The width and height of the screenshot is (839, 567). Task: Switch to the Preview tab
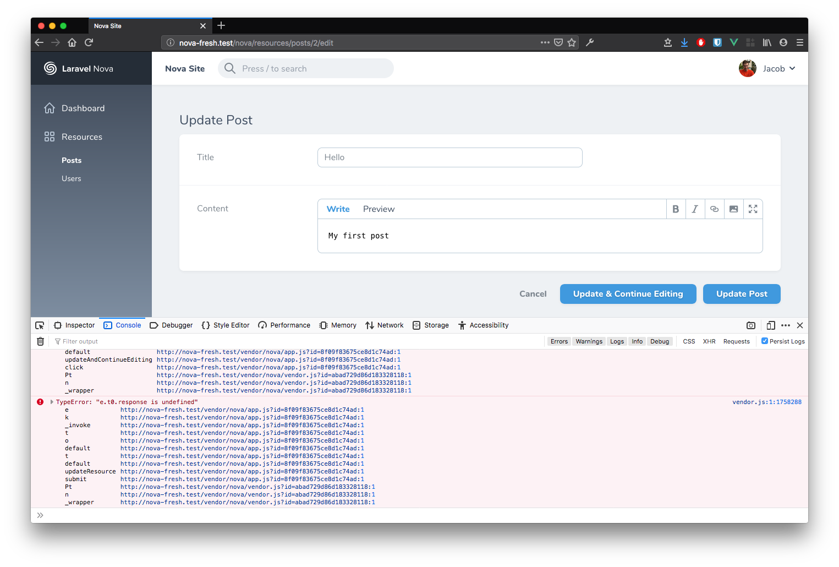point(379,209)
